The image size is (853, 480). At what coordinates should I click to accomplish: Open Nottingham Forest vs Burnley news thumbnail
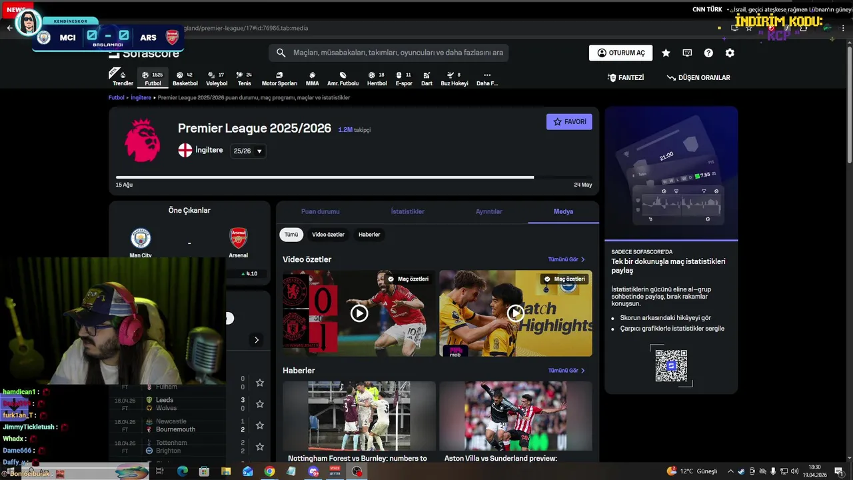(x=359, y=416)
